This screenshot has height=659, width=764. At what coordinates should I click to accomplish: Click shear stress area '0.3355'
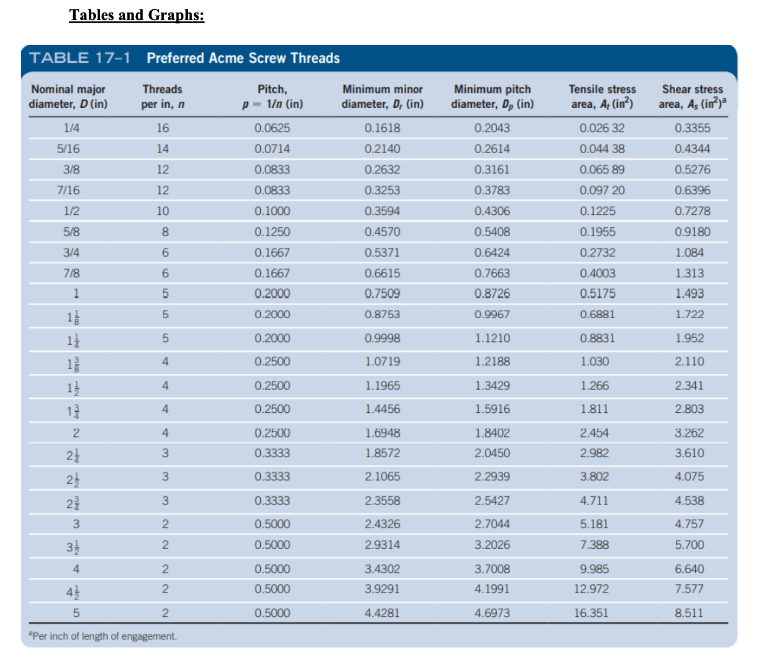coord(693,128)
